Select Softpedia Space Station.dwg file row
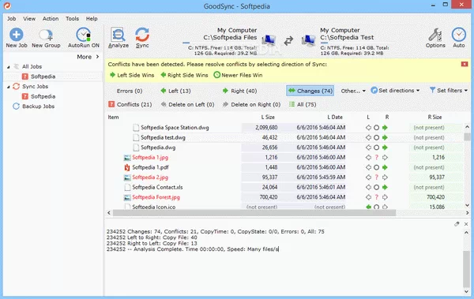Screen dimensions: 474x299 [x=284, y=128]
